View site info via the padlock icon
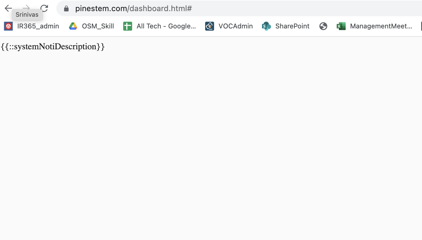Image resolution: width=422 pixels, height=240 pixels. [66, 9]
